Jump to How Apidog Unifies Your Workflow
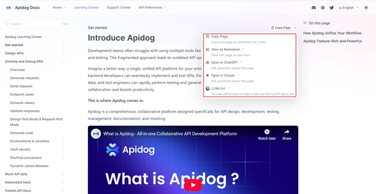The height and width of the screenshot is (194, 376). click(332, 33)
